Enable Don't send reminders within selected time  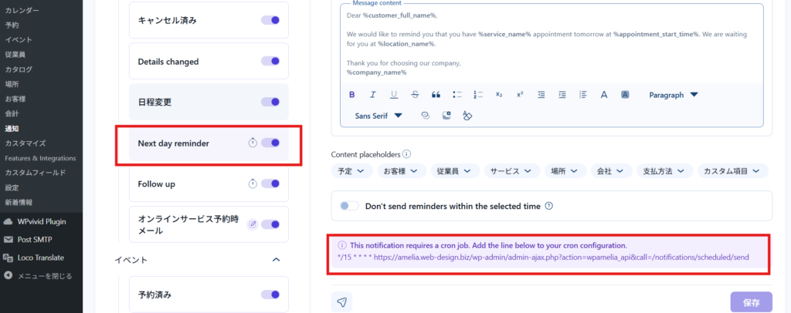[350, 206]
